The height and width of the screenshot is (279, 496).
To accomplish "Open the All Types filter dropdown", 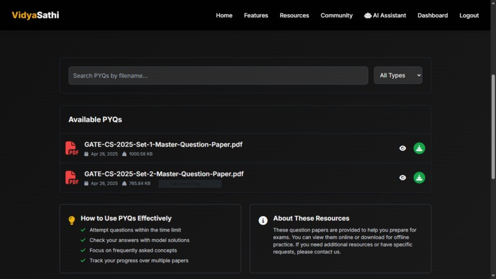I will coord(398,75).
